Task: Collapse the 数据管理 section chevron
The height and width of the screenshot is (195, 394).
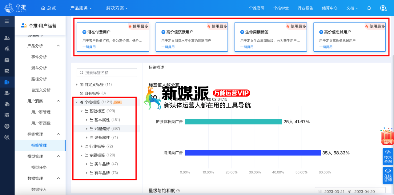Action: pos(58,178)
